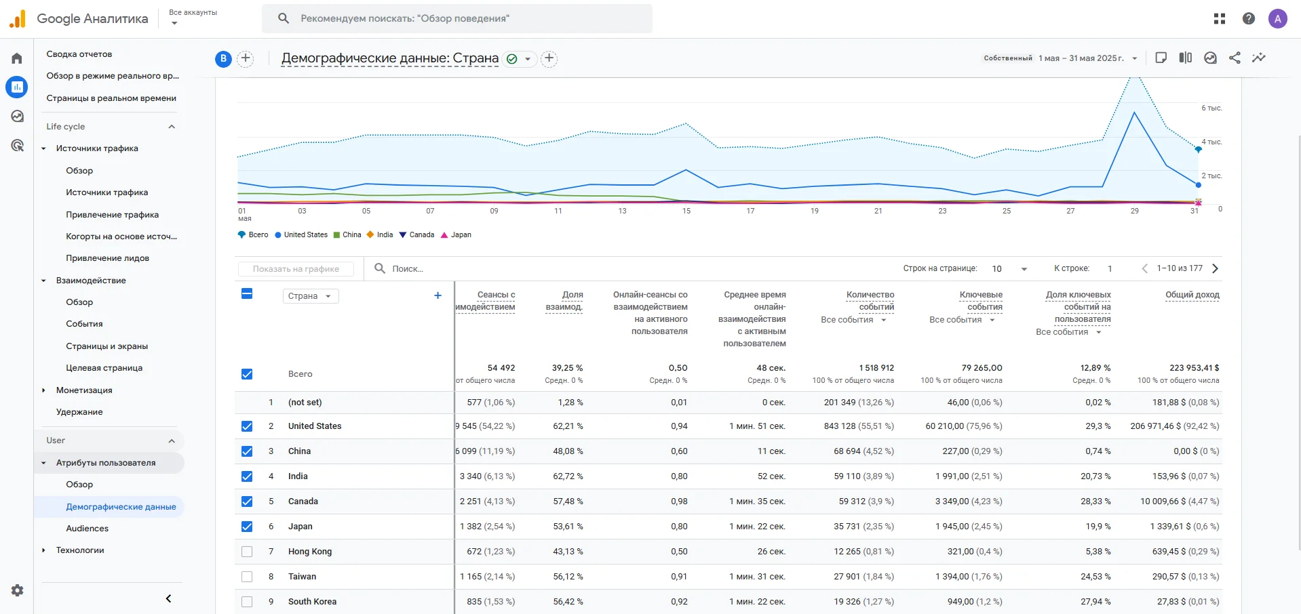Uncheck the Japan row checkbox
The width and height of the screenshot is (1301, 614).
point(247,527)
